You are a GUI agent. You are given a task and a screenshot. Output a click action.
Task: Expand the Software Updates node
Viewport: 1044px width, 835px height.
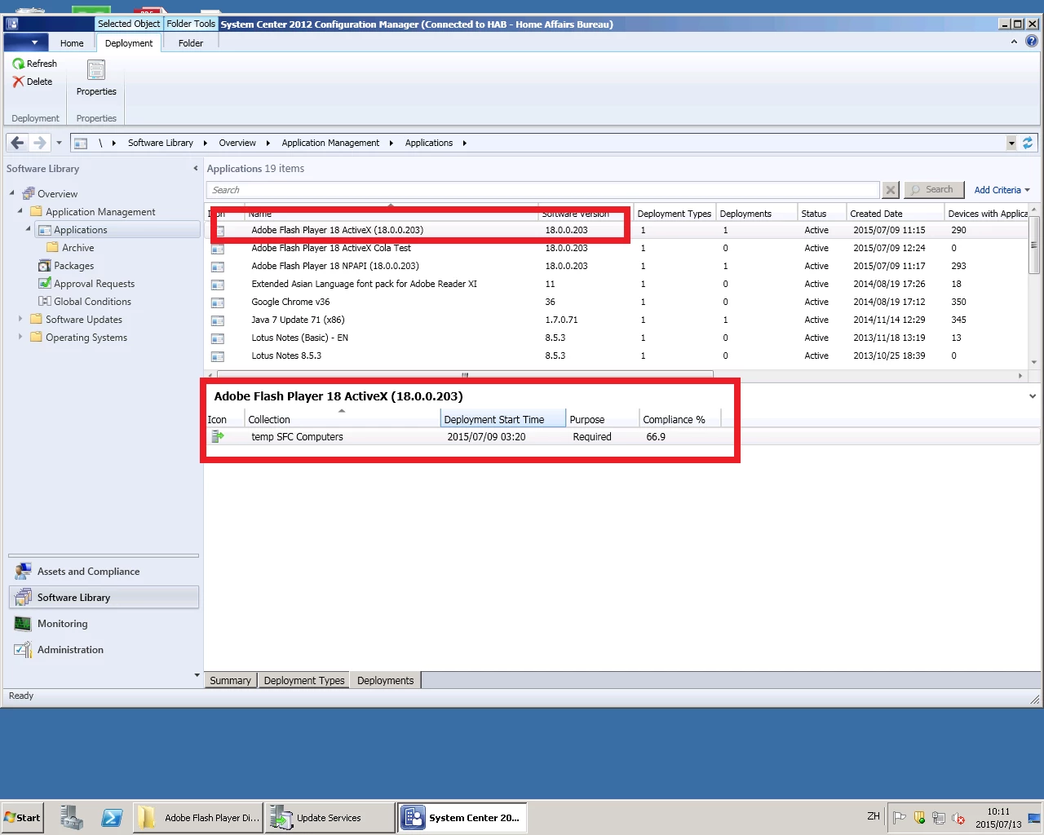pos(20,319)
